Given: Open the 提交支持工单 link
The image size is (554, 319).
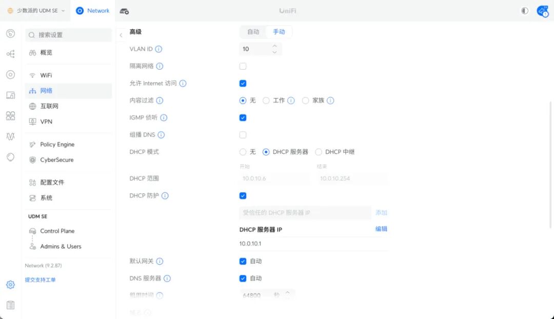Looking at the screenshot, I should coord(41,280).
